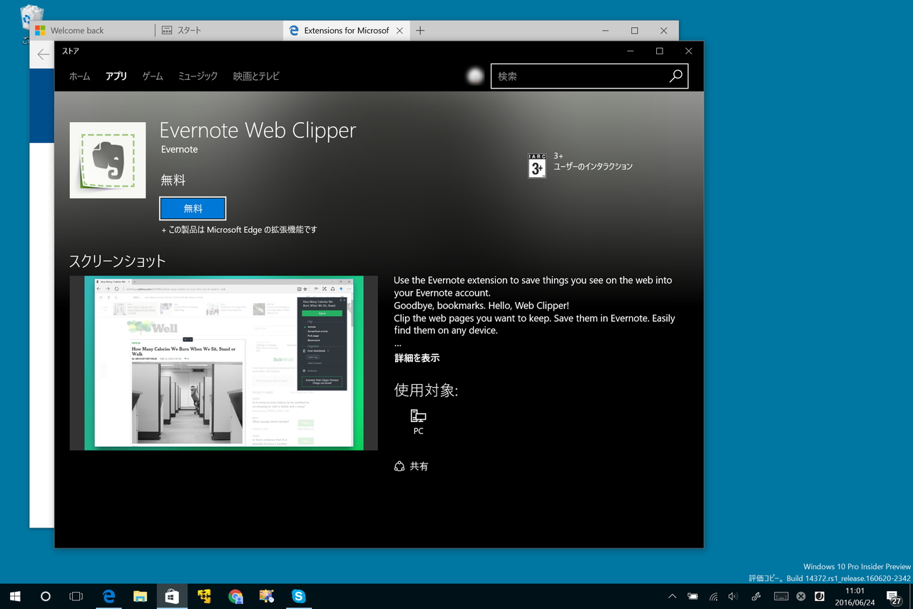Switch to the ゲーム tab in the Store
Viewport: 913px width, 609px height.
(152, 76)
